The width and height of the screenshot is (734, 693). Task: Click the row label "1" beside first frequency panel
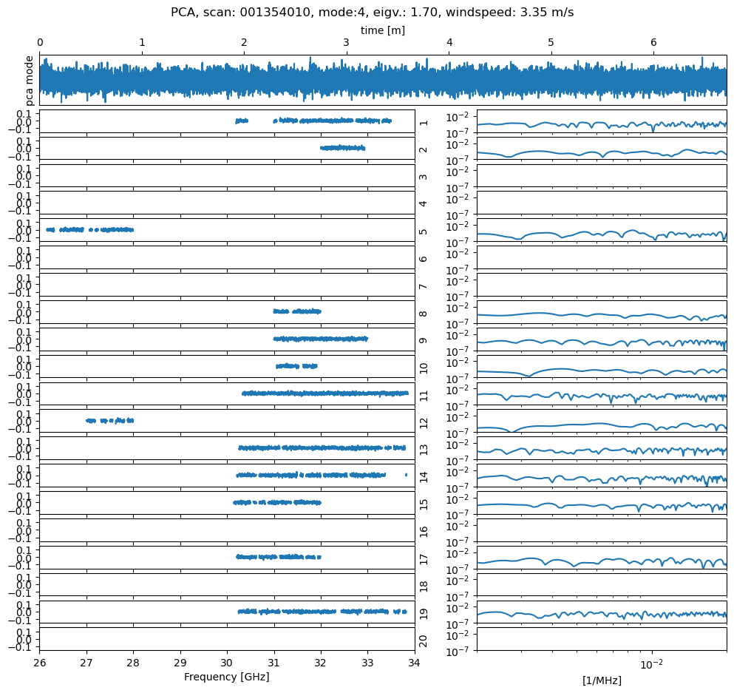(423, 122)
